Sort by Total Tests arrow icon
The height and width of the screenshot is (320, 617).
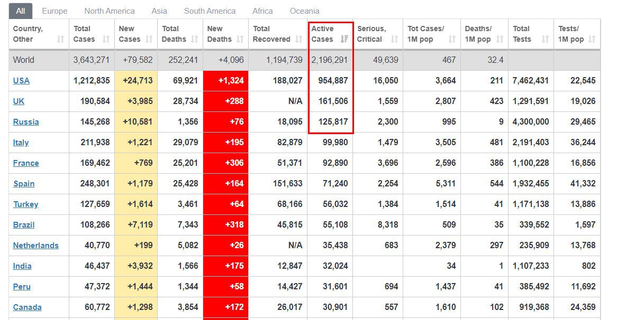pos(545,39)
